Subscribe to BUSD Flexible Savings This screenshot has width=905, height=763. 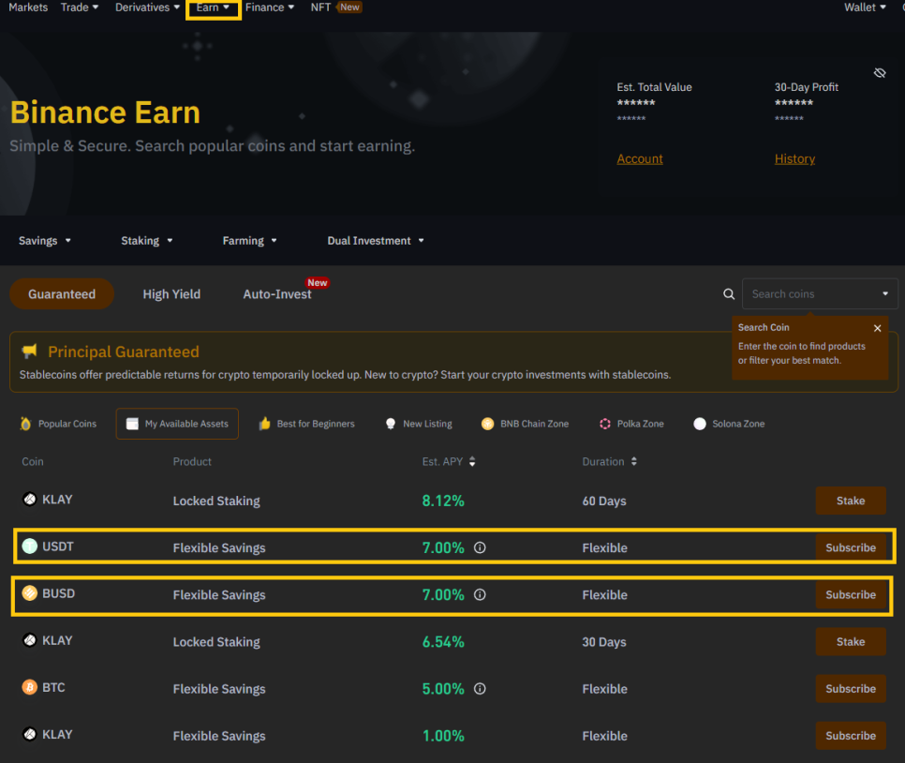pyautogui.click(x=851, y=594)
